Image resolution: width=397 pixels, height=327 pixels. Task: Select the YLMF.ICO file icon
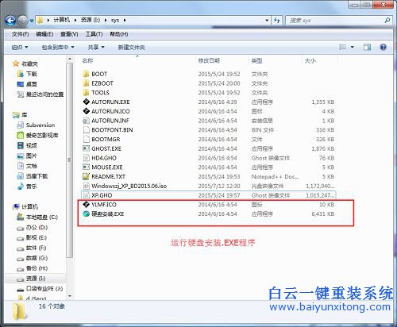[86, 204]
